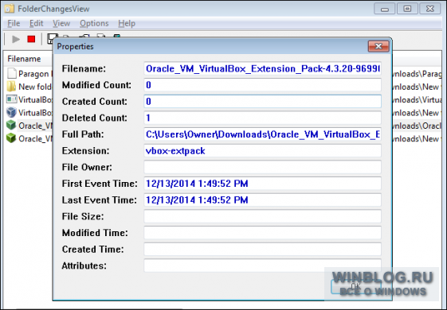Click the Modified Count field
The image size is (447, 310).
pyautogui.click(x=263, y=85)
